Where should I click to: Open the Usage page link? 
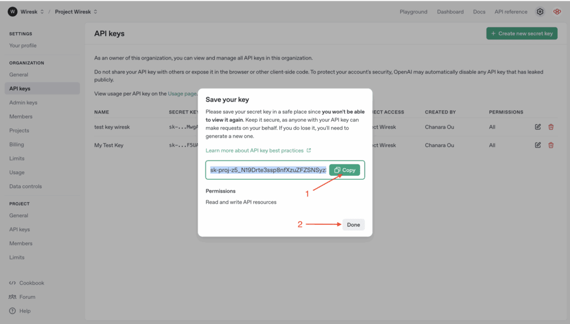[x=182, y=94]
